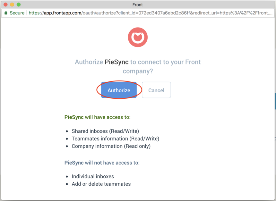Image resolution: width=276 pixels, height=201 pixels.
Task: Select the Individual inboxes list item
Action: point(93,176)
